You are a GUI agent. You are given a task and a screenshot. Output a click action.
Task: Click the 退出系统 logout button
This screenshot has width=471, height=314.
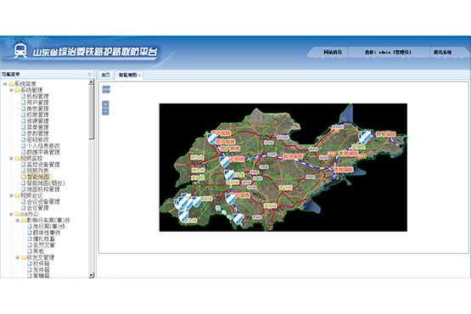click(x=442, y=52)
